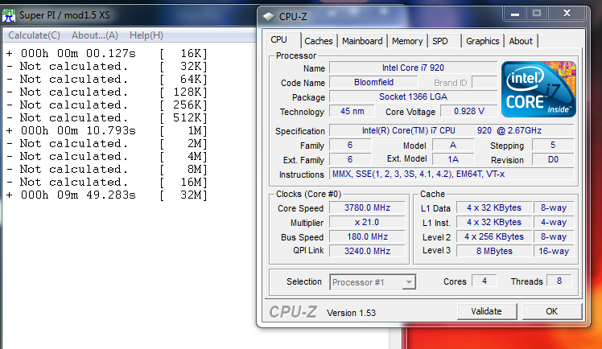Click the Level 3 size '8 MBytes'
The height and width of the screenshot is (349, 602).
493,251
